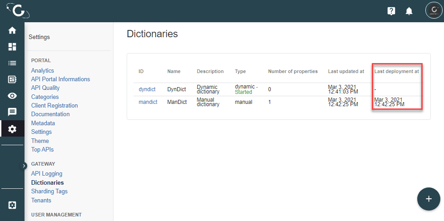This screenshot has height=221, width=444.
Task: Open the Home icon in left sidebar
Action: pos(12,30)
